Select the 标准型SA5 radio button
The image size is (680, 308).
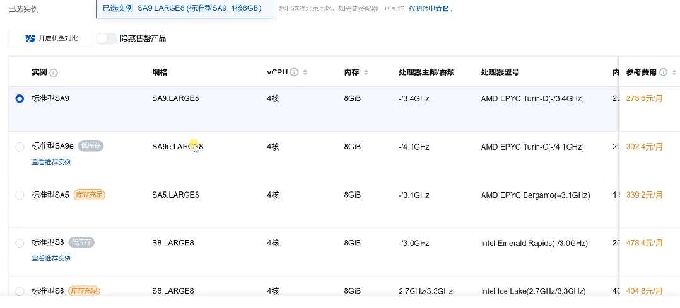[x=20, y=195]
